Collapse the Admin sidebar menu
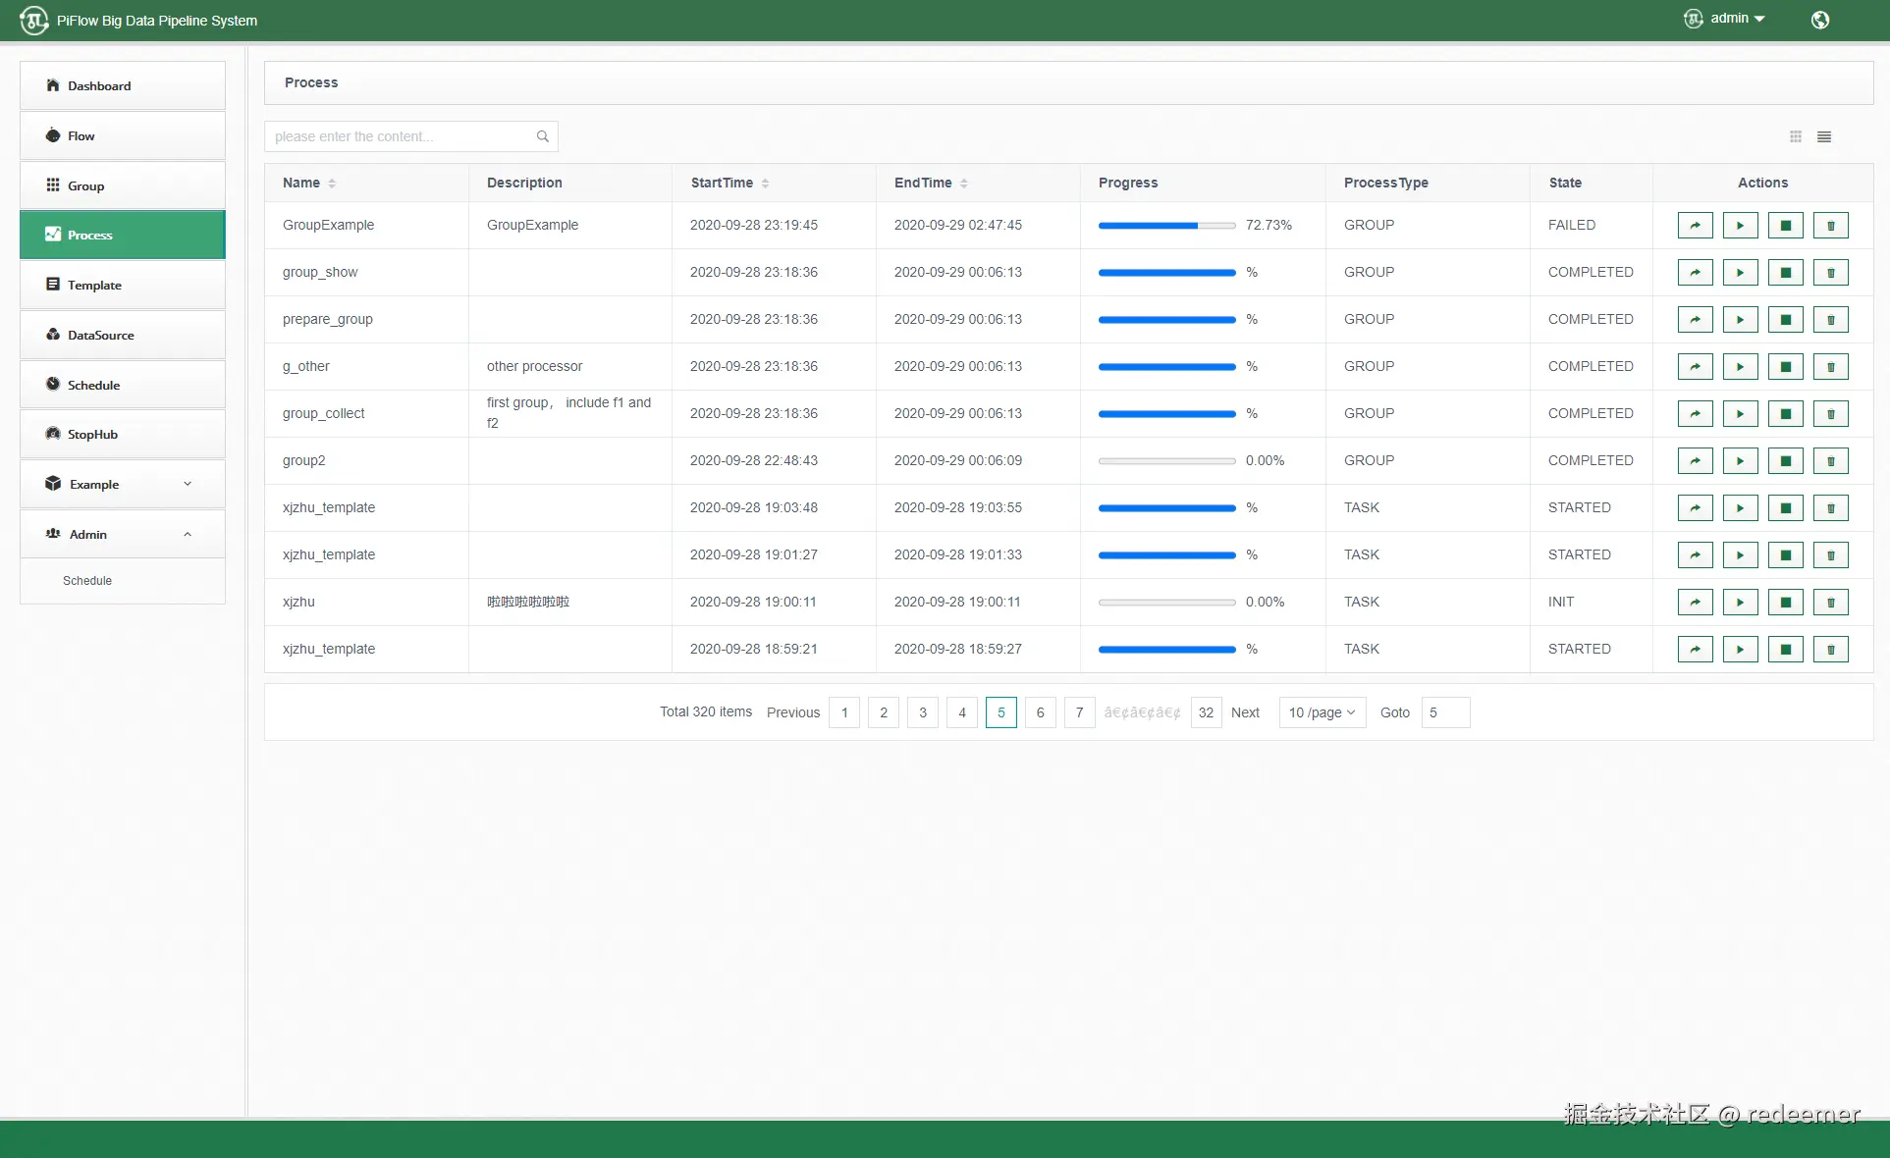1890x1158 pixels. 123,534
